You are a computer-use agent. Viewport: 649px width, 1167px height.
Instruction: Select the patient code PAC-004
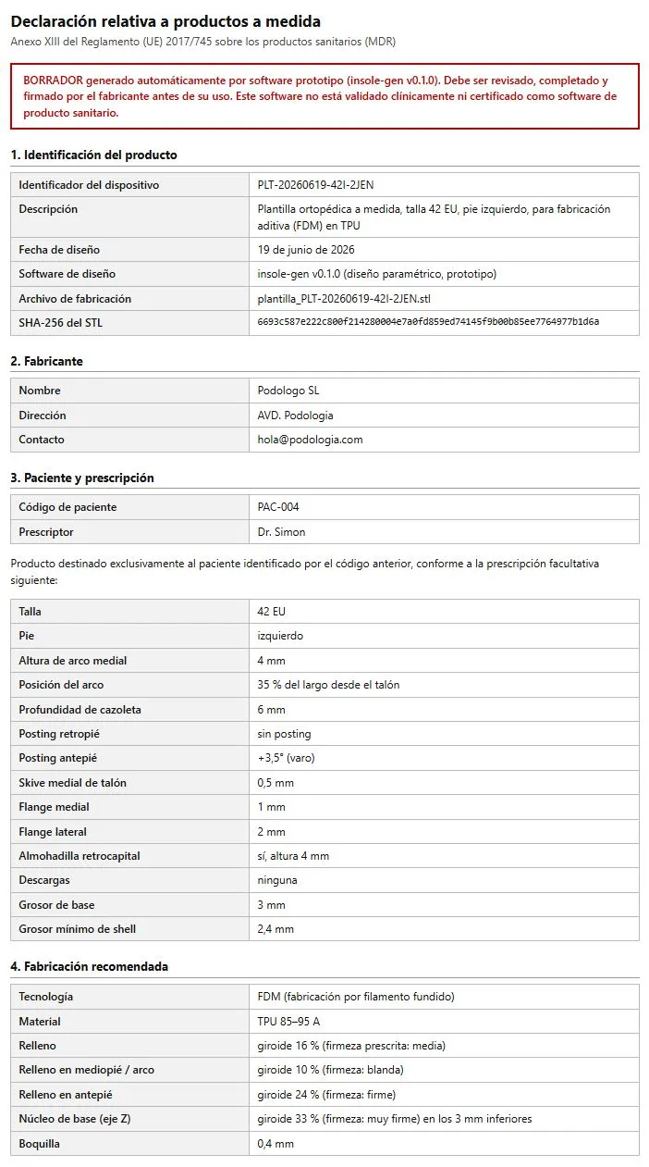coord(278,507)
